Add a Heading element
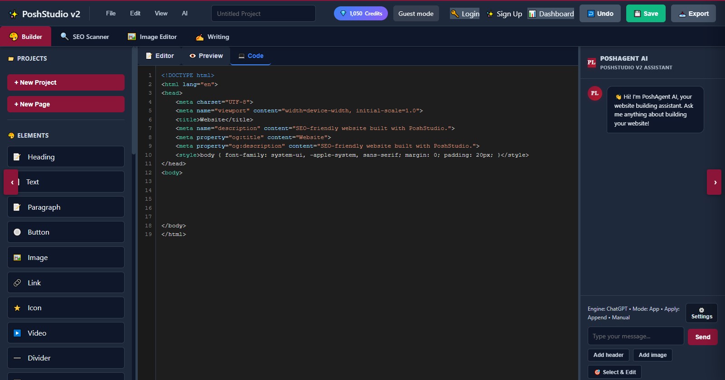The image size is (725, 380). [x=66, y=157]
